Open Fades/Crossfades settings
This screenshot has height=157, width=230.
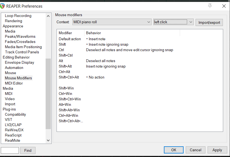pyautogui.click(x=20, y=42)
